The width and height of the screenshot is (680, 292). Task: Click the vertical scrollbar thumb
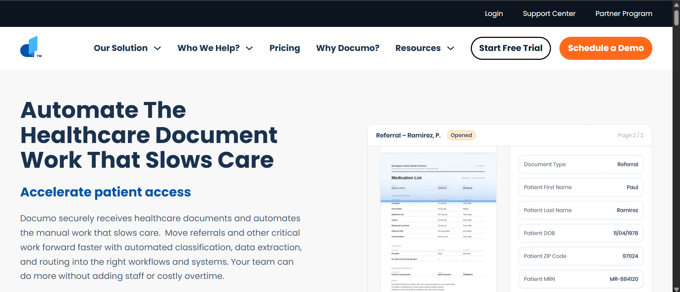676,17
